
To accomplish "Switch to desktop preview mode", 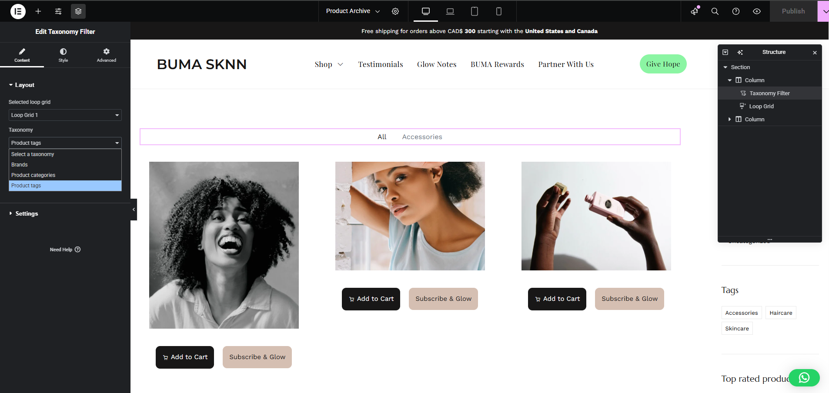I will tap(426, 11).
